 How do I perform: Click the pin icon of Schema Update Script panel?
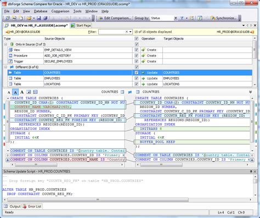tap(251, 171)
